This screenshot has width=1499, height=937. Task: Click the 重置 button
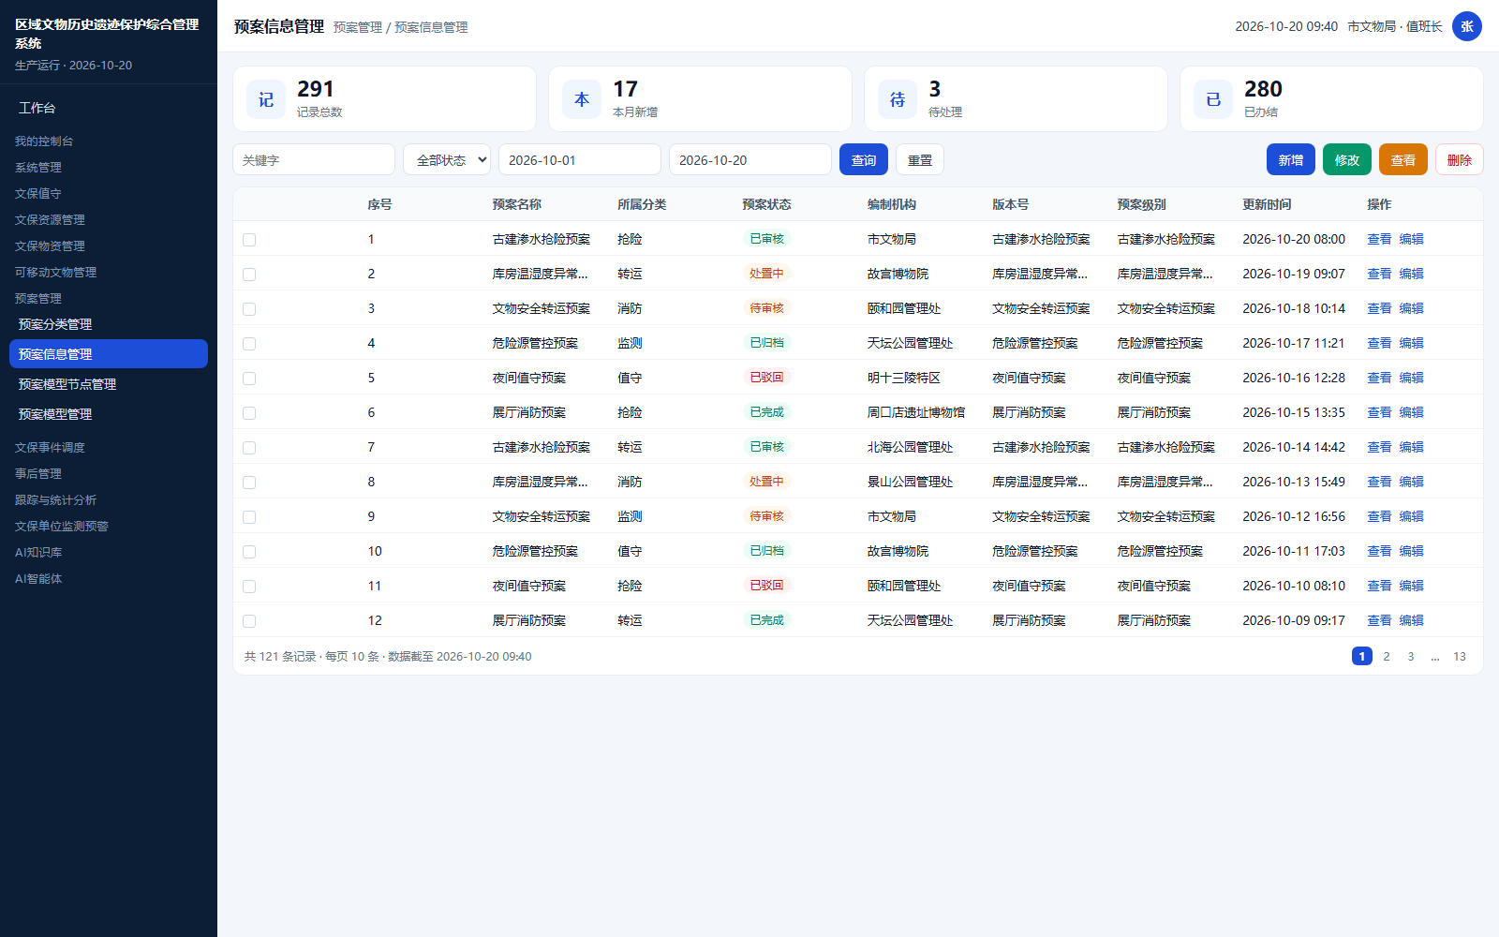920,159
